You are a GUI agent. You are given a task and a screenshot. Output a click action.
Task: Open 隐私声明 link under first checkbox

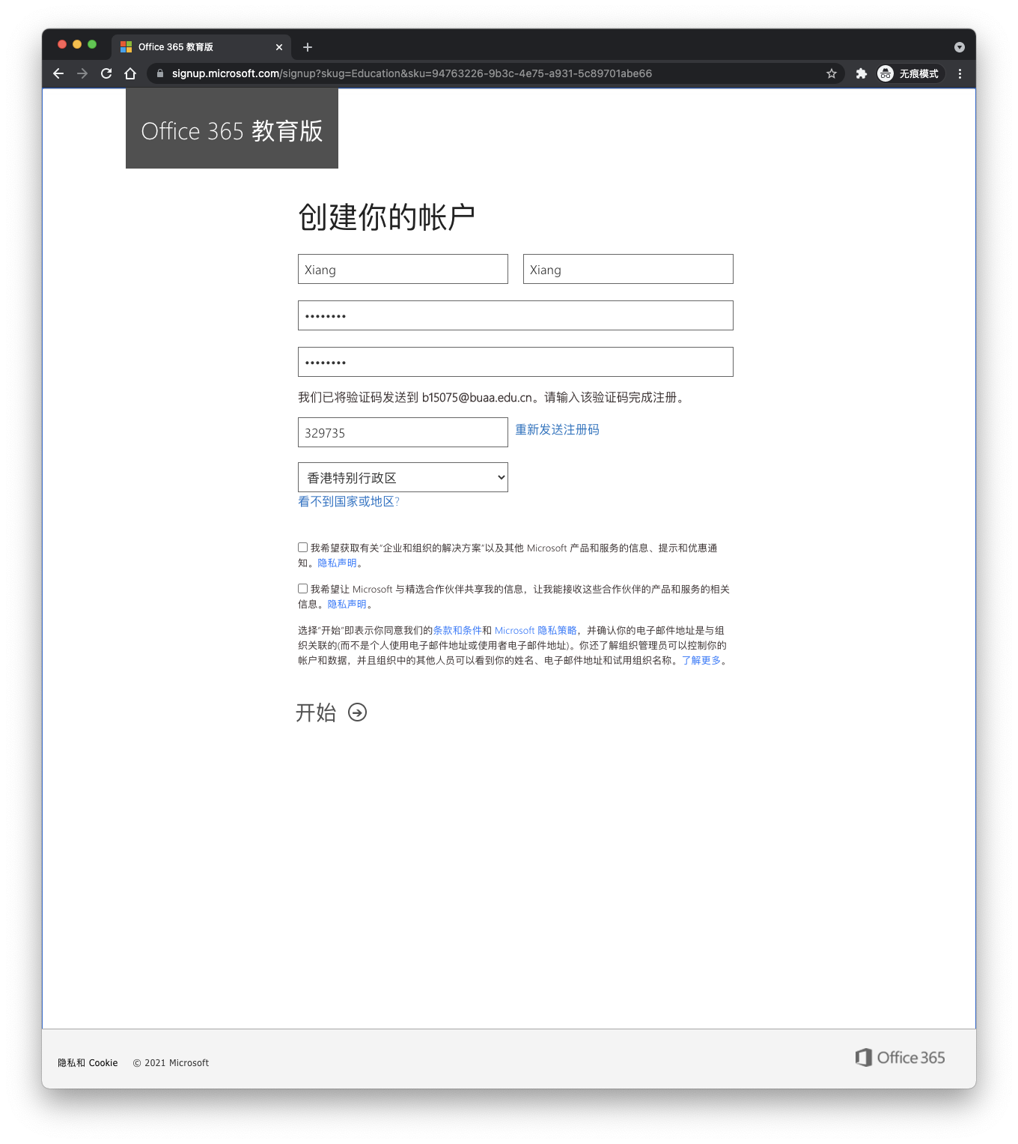337,563
